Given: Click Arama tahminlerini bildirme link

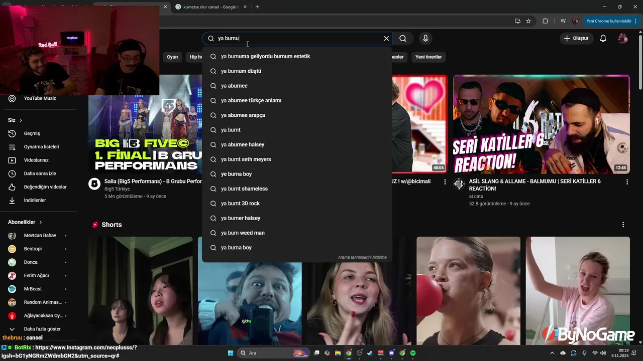Looking at the screenshot, I should click(362, 257).
